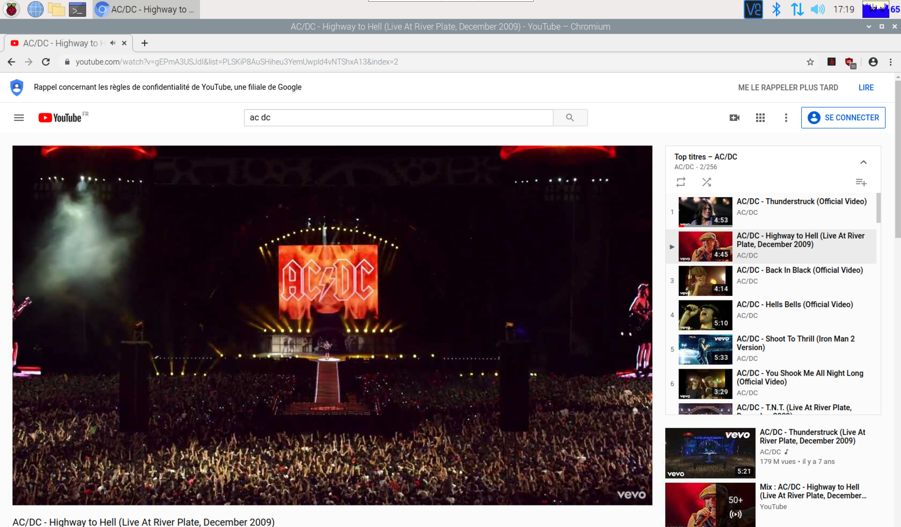Submit search with the magnifier button

(x=570, y=118)
